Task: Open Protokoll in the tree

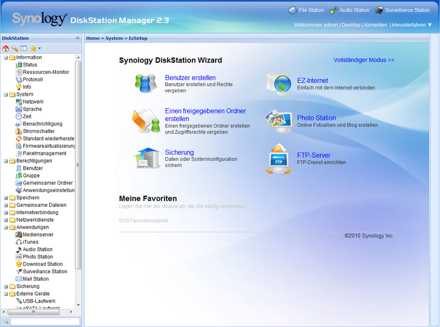Action: (29, 79)
